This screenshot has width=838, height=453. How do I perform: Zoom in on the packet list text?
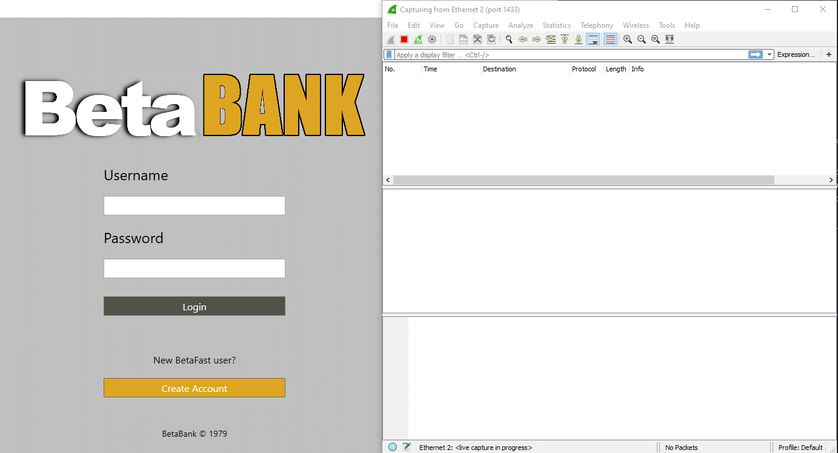(x=627, y=39)
